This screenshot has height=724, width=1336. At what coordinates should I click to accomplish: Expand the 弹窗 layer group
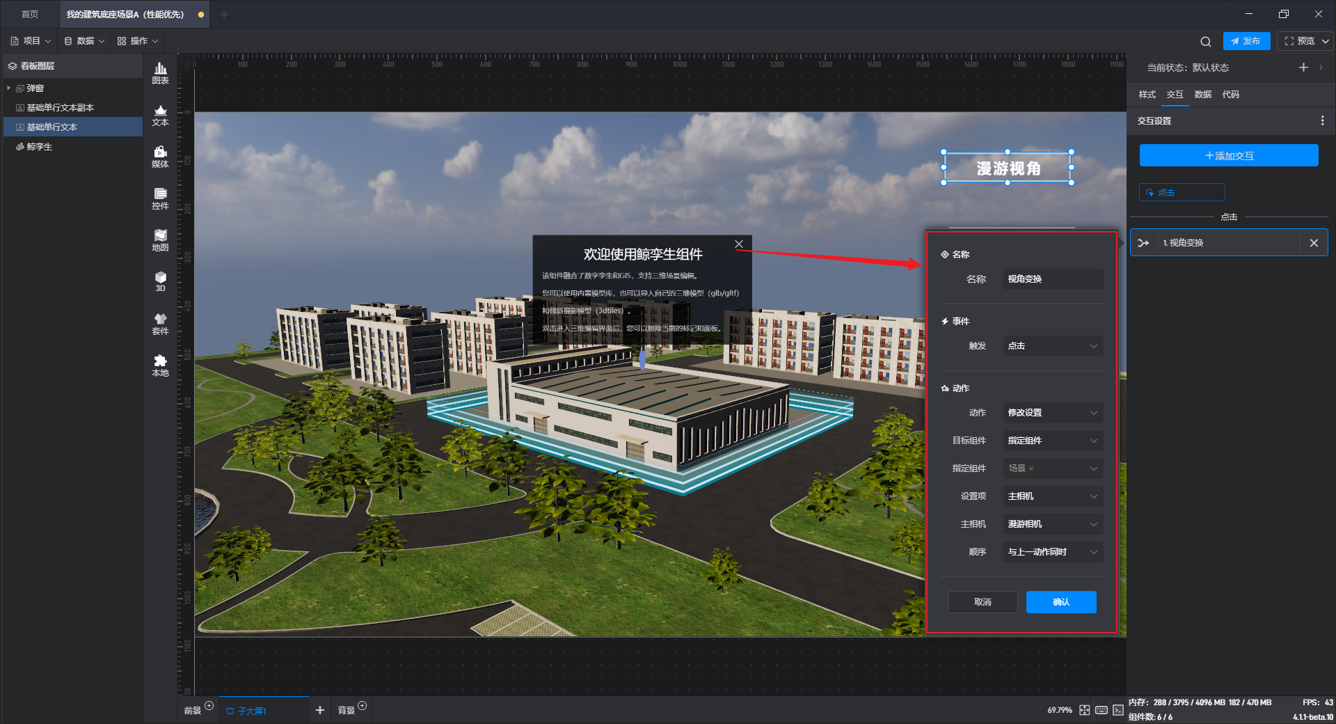[8, 88]
